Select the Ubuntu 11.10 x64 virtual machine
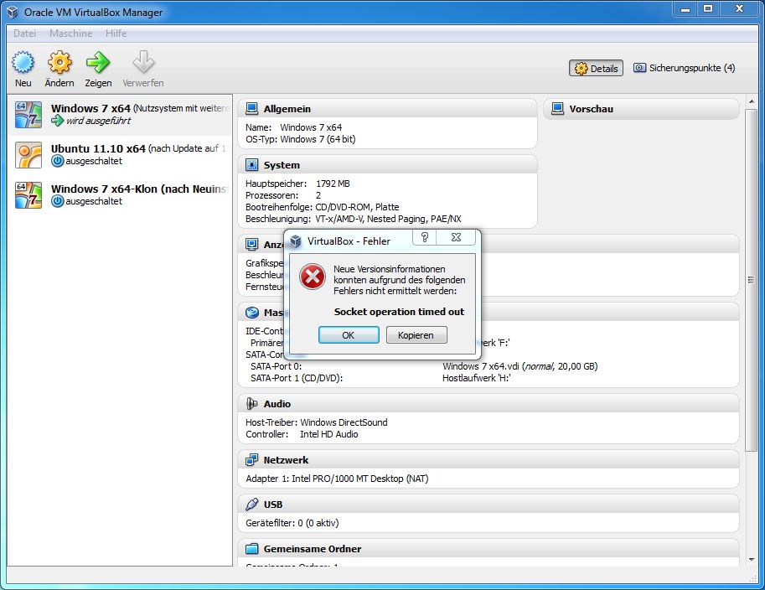This screenshot has width=765, height=590. [x=120, y=155]
